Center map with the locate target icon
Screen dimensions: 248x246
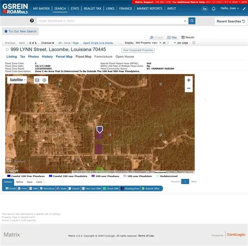point(44,80)
